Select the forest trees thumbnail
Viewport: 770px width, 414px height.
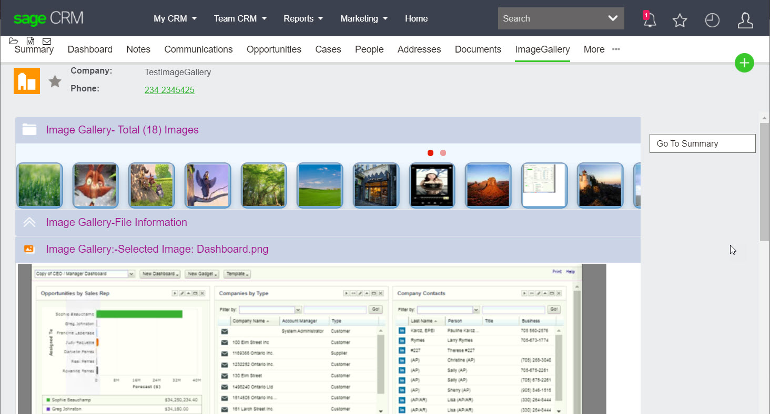tap(264, 185)
